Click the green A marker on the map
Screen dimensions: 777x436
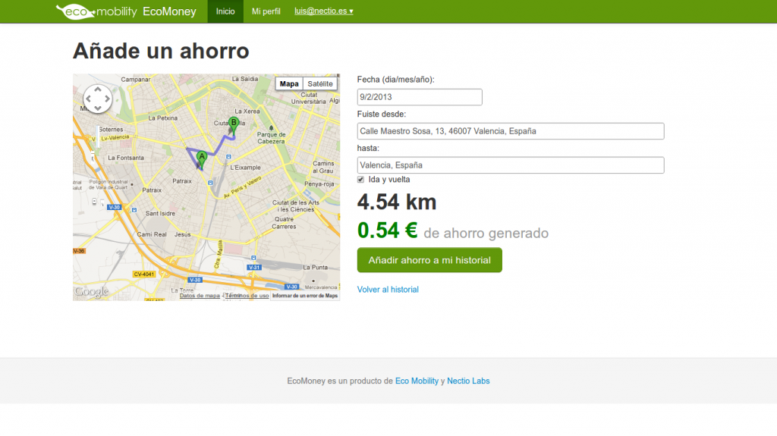(x=201, y=159)
